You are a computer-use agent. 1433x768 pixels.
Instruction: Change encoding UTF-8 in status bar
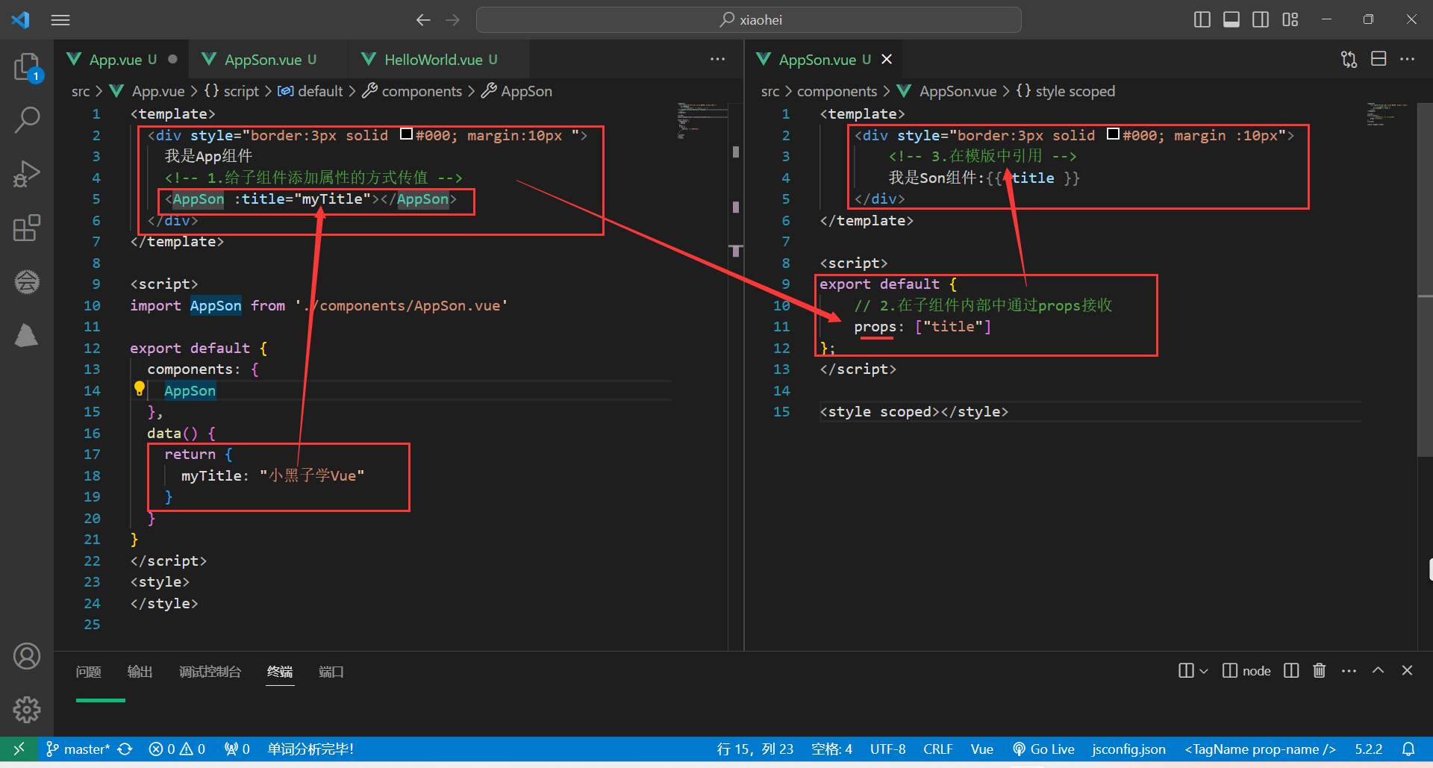coord(887,749)
